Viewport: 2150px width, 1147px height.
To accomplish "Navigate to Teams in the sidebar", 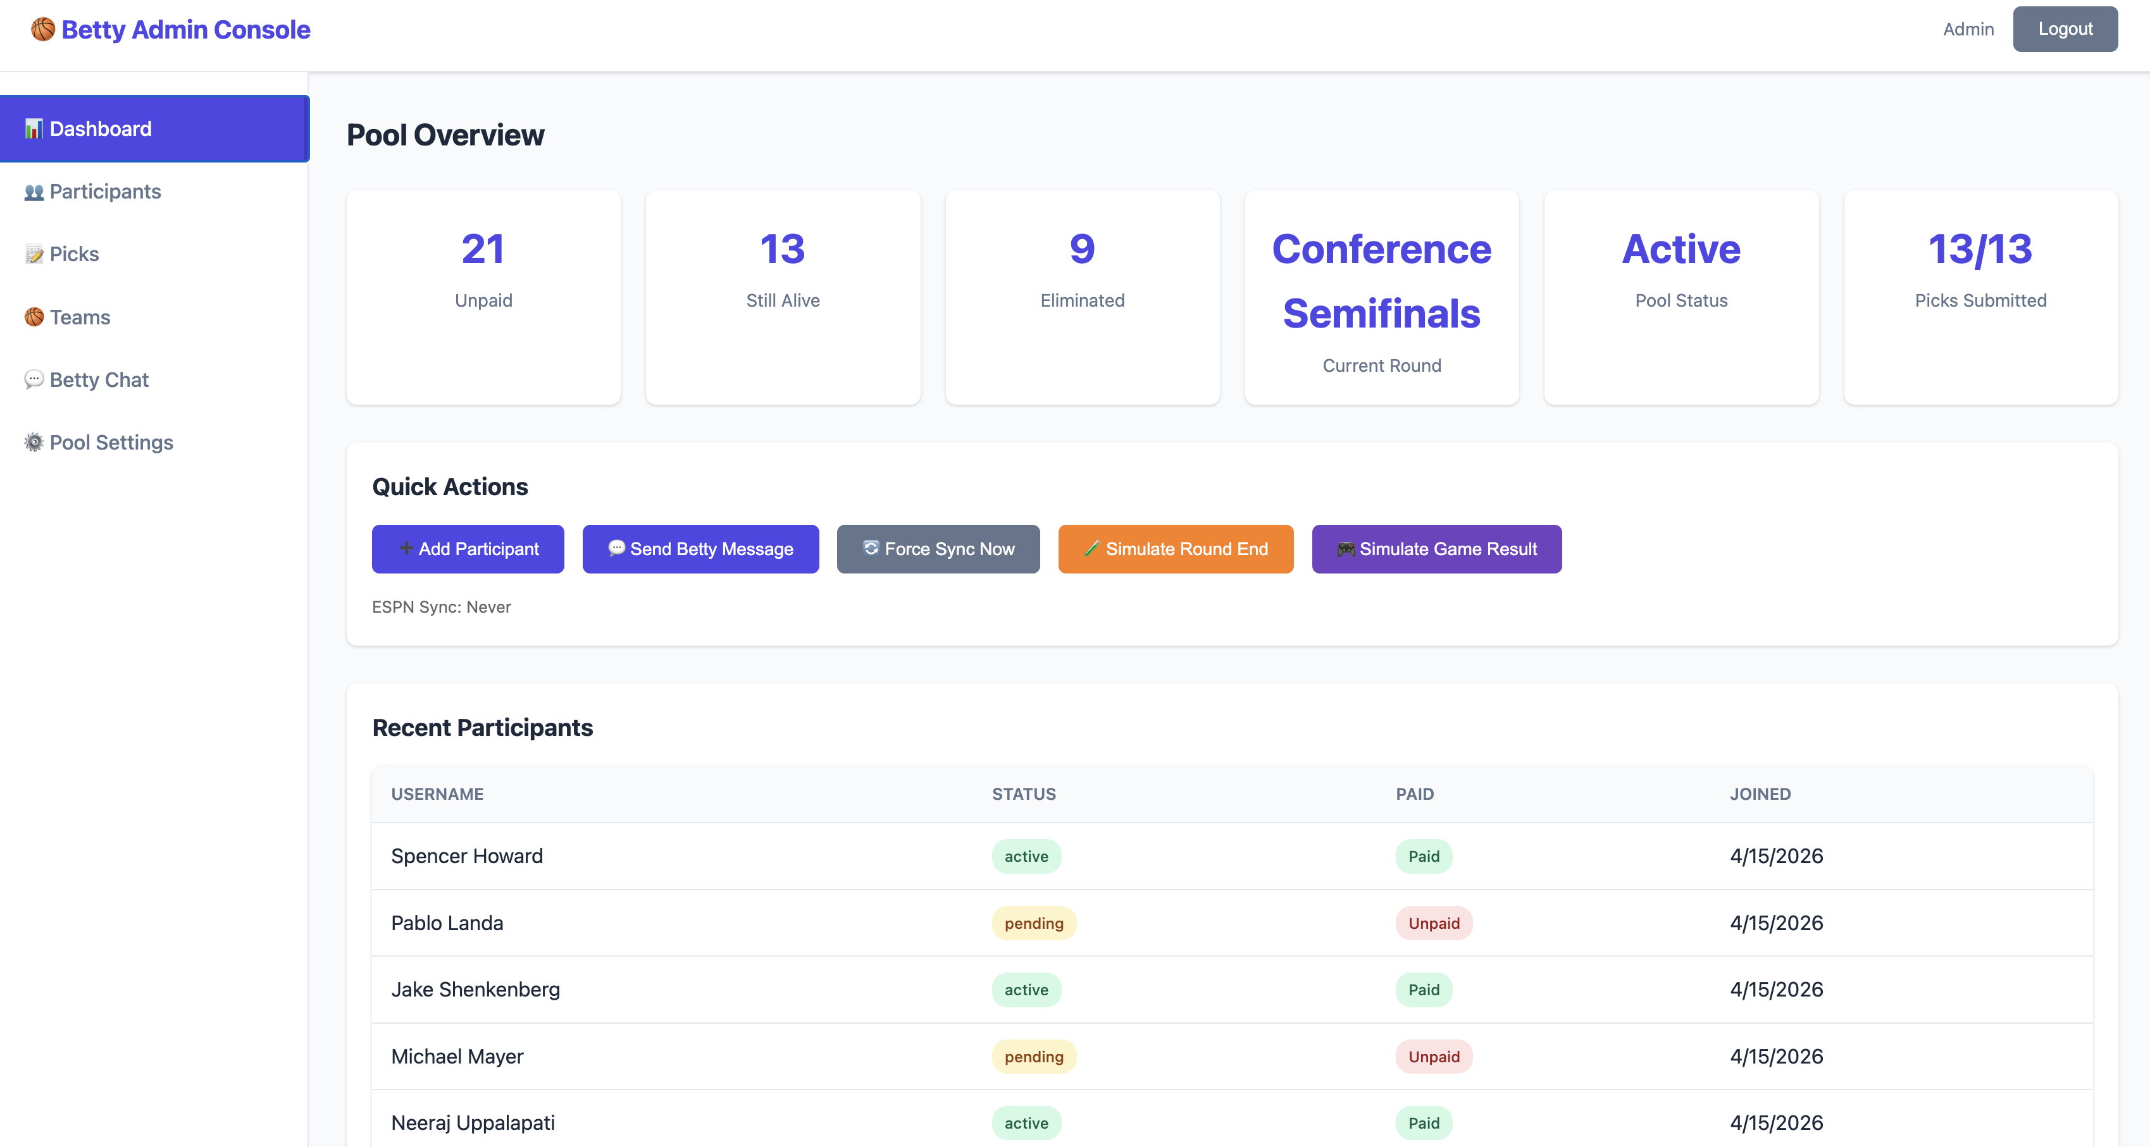I will click(154, 317).
